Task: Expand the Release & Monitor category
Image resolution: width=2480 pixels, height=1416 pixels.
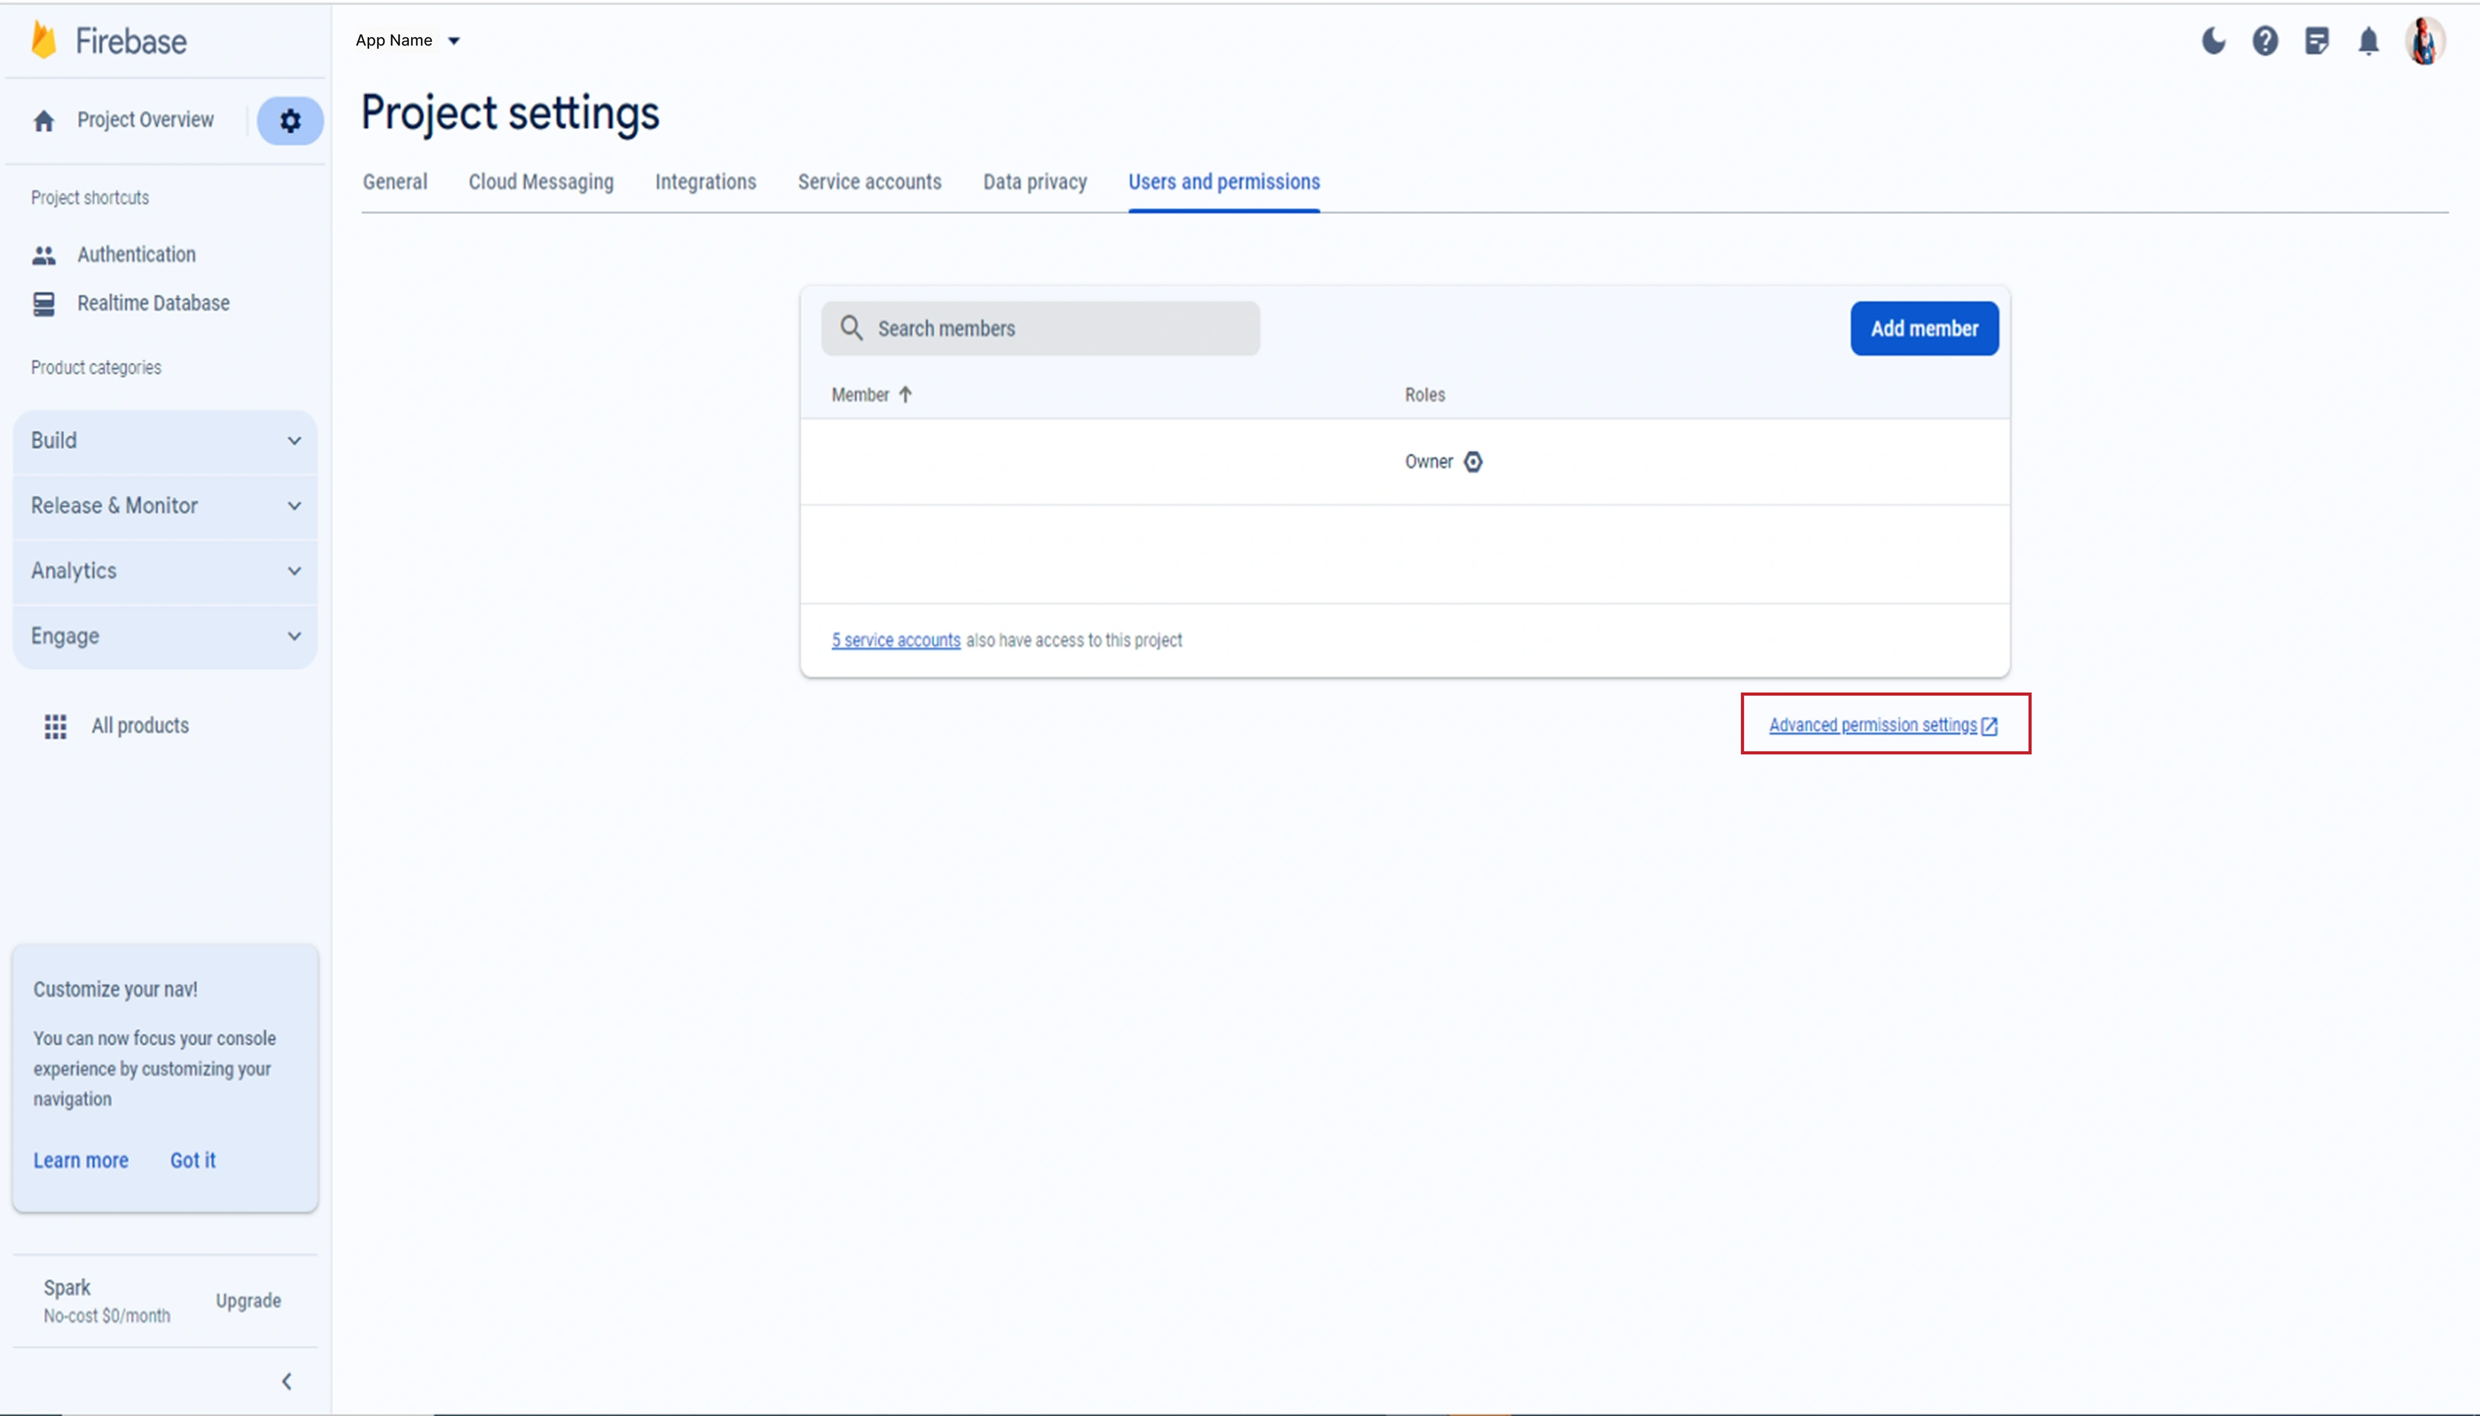Action: [x=165, y=506]
